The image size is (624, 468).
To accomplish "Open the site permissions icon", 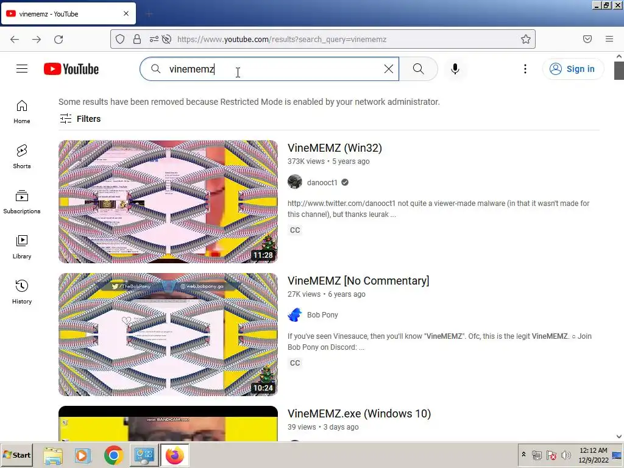I will coord(154,39).
